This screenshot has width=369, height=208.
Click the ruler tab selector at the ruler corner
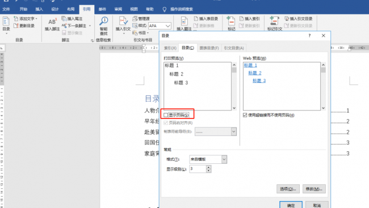[x=2, y=48]
